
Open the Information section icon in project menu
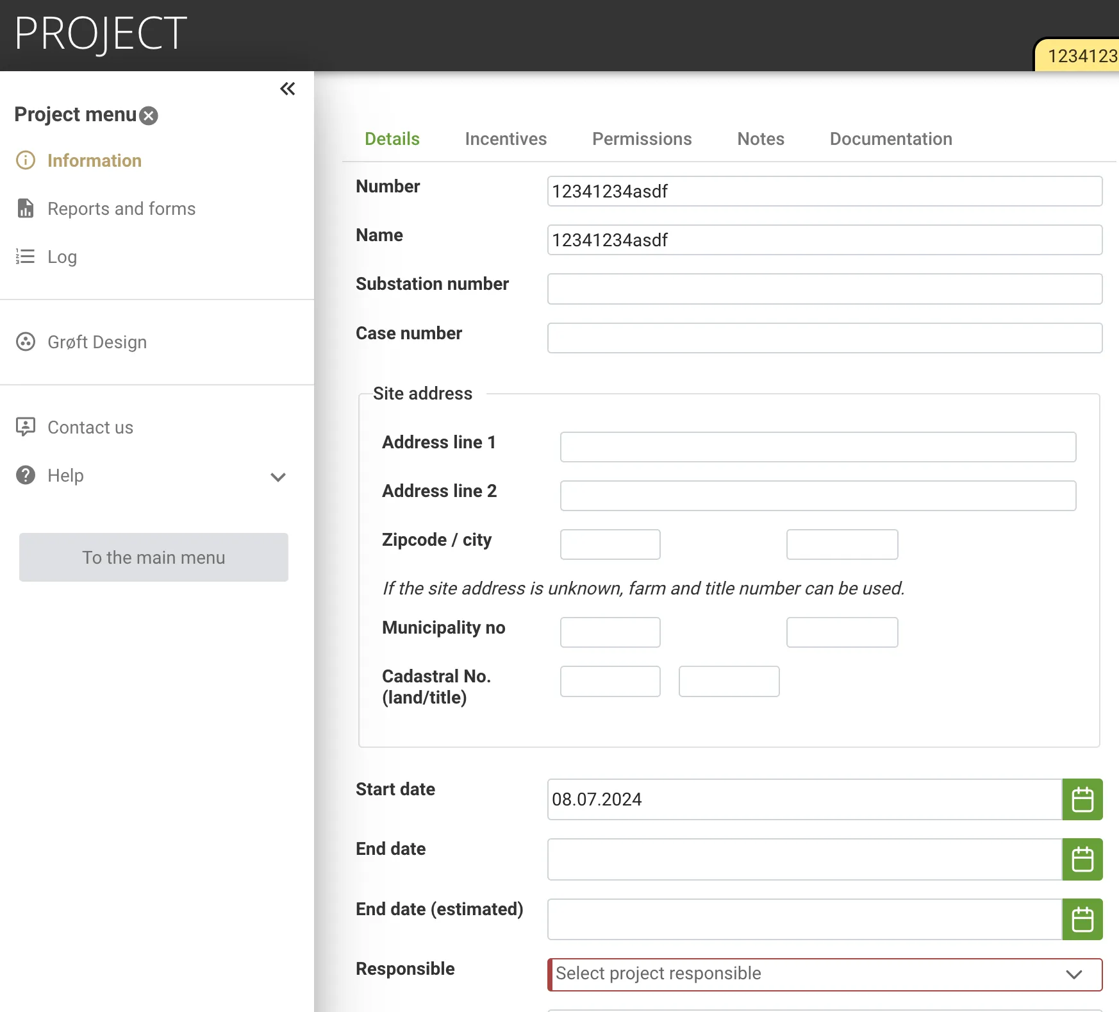[x=25, y=160]
